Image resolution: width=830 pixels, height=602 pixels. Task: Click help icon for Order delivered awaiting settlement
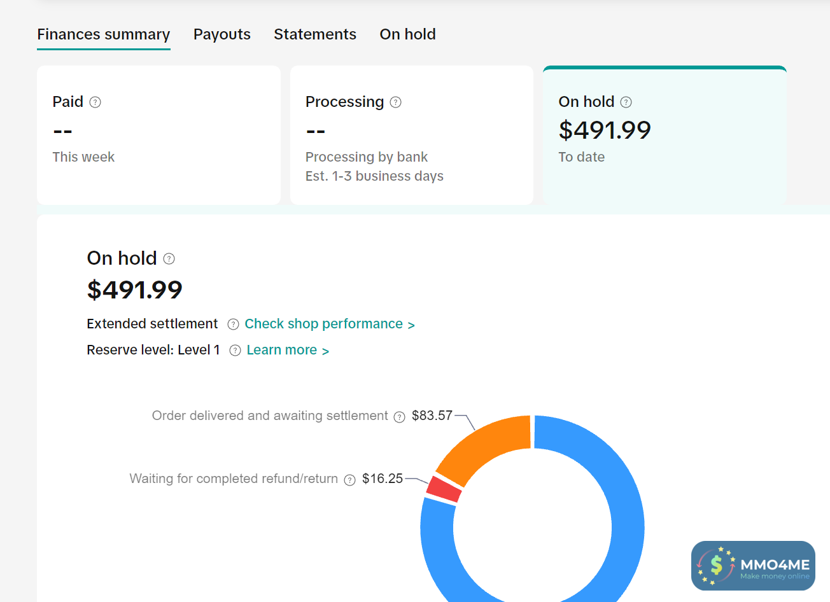pos(399,417)
